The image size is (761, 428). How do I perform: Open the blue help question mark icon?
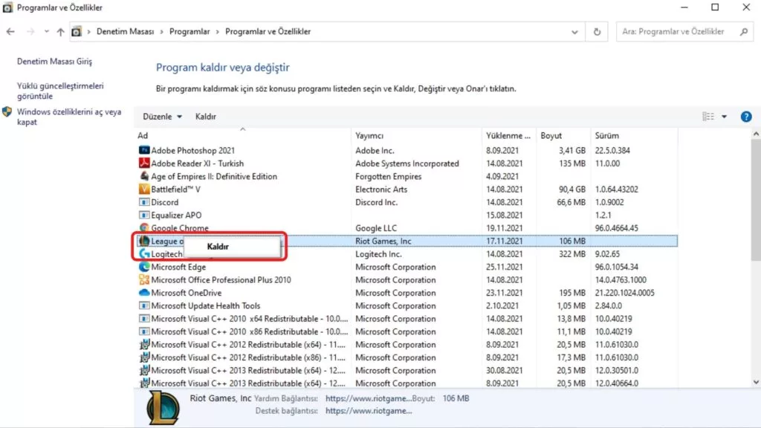coord(746,117)
